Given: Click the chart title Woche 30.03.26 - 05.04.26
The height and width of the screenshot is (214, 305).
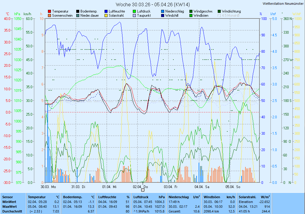Looking at the screenshot, I should pos(152,4).
